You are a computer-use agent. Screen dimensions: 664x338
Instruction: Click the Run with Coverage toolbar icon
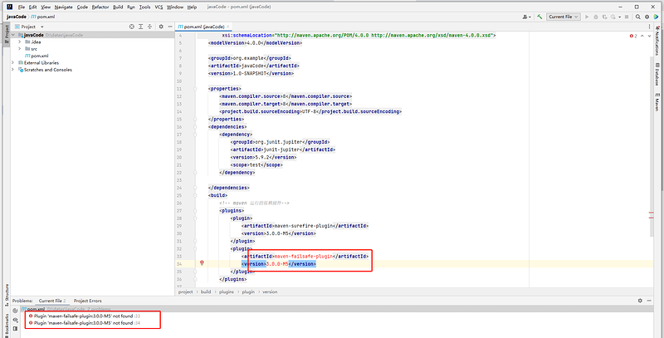tap(605, 17)
